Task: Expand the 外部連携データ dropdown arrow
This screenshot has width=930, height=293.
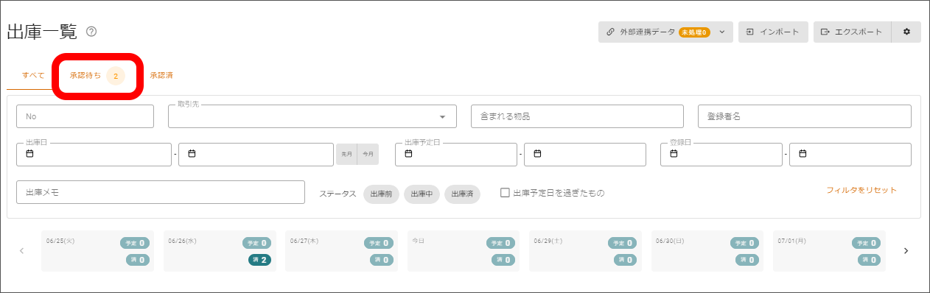Action: (x=722, y=32)
